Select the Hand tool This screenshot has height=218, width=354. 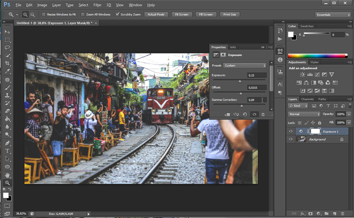pyautogui.click(x=7, y=175)
